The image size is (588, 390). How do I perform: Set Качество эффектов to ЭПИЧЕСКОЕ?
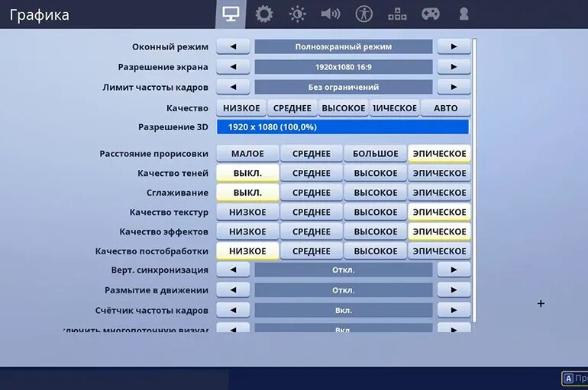(439, 232)
